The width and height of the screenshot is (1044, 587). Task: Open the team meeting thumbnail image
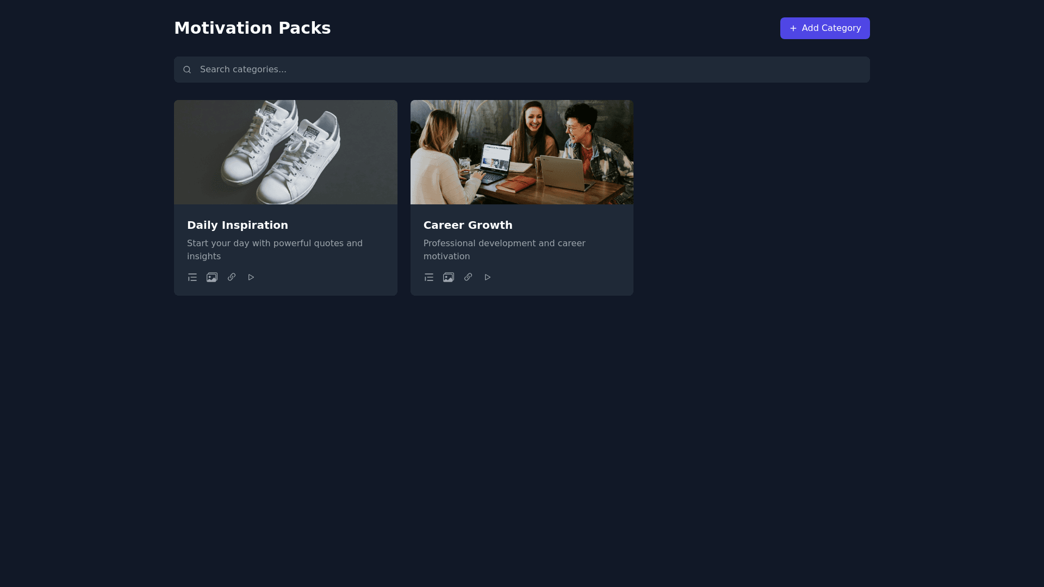click(522, 152)
